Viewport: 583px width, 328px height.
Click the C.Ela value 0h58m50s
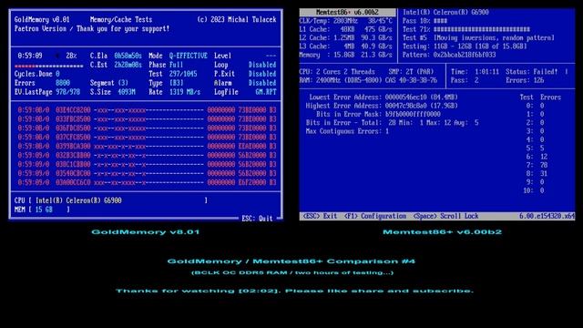click(x=128, y=56)
